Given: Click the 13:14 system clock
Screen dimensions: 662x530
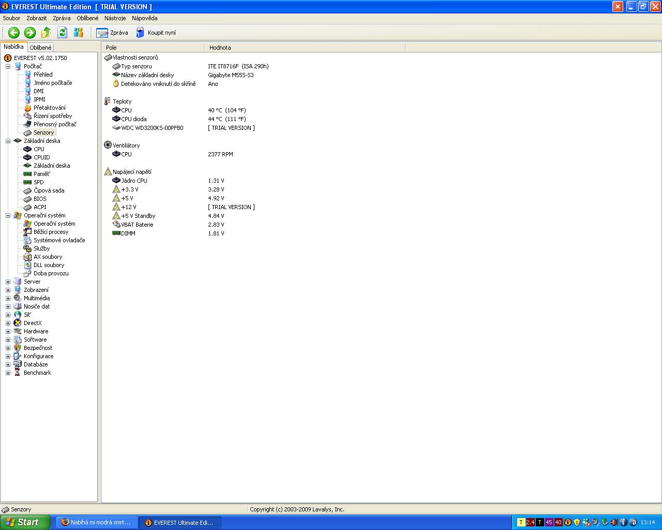Looking at the screenshot, I should (x=648, y=523).
